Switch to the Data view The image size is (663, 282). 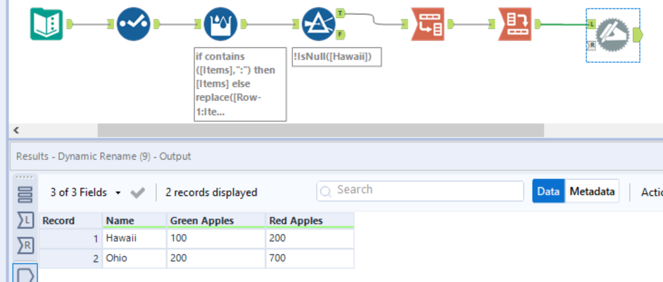(x=548, y=191)
